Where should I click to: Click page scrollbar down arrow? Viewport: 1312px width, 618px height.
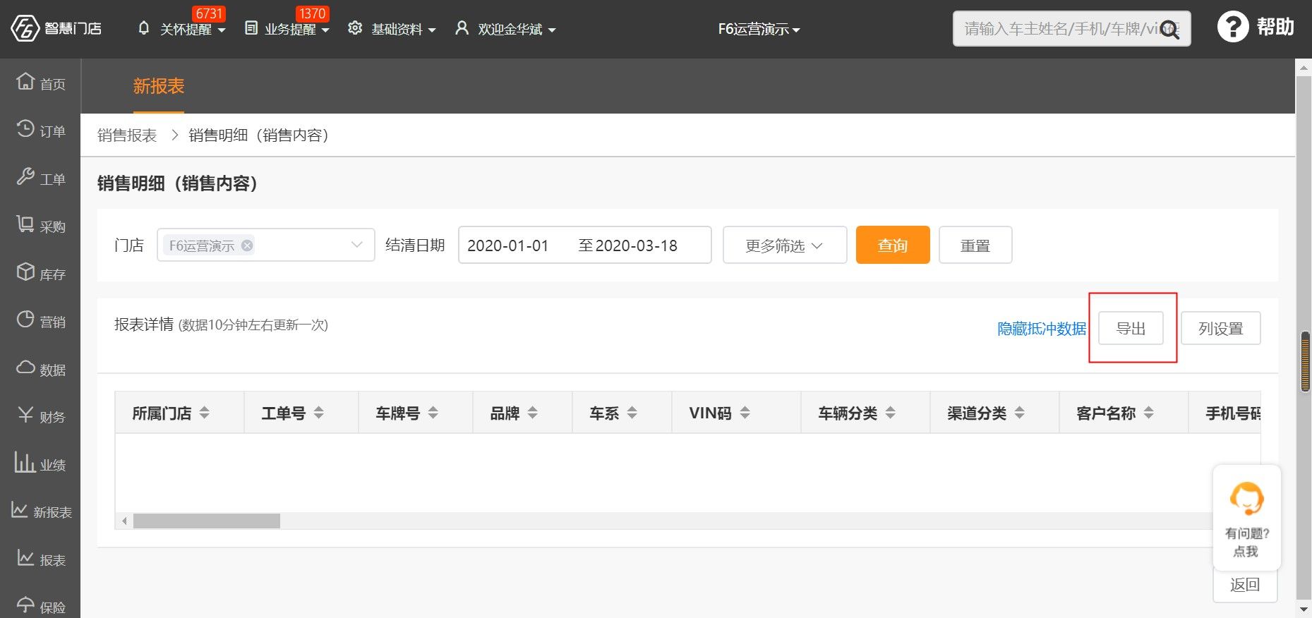(x=1304, y=610)
